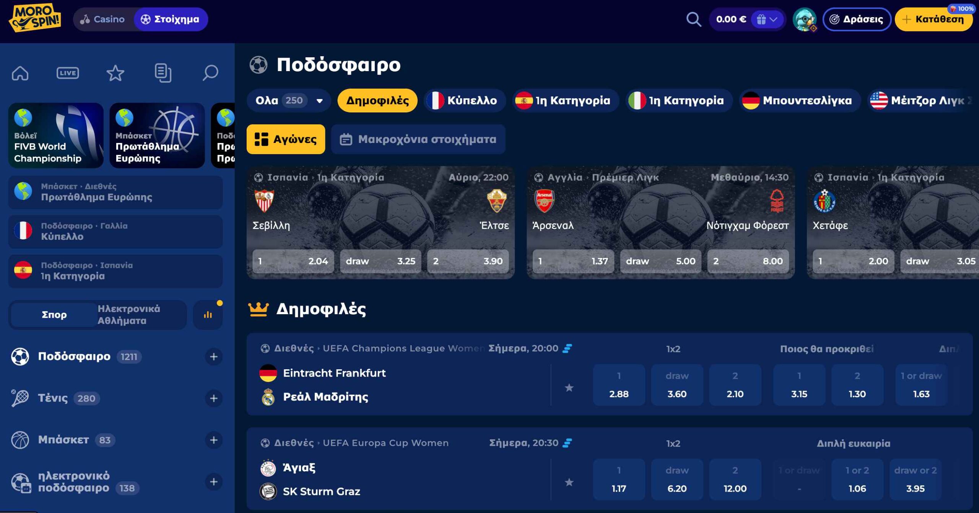979x513 pixels.
Task: Open the bet slip history icon
Action: (163, 73)
